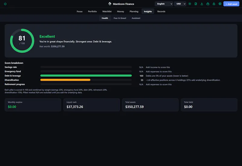This screenshot has width=242, height=166.
Task: Select the Health sub-tab
Action: coord(105,18)
